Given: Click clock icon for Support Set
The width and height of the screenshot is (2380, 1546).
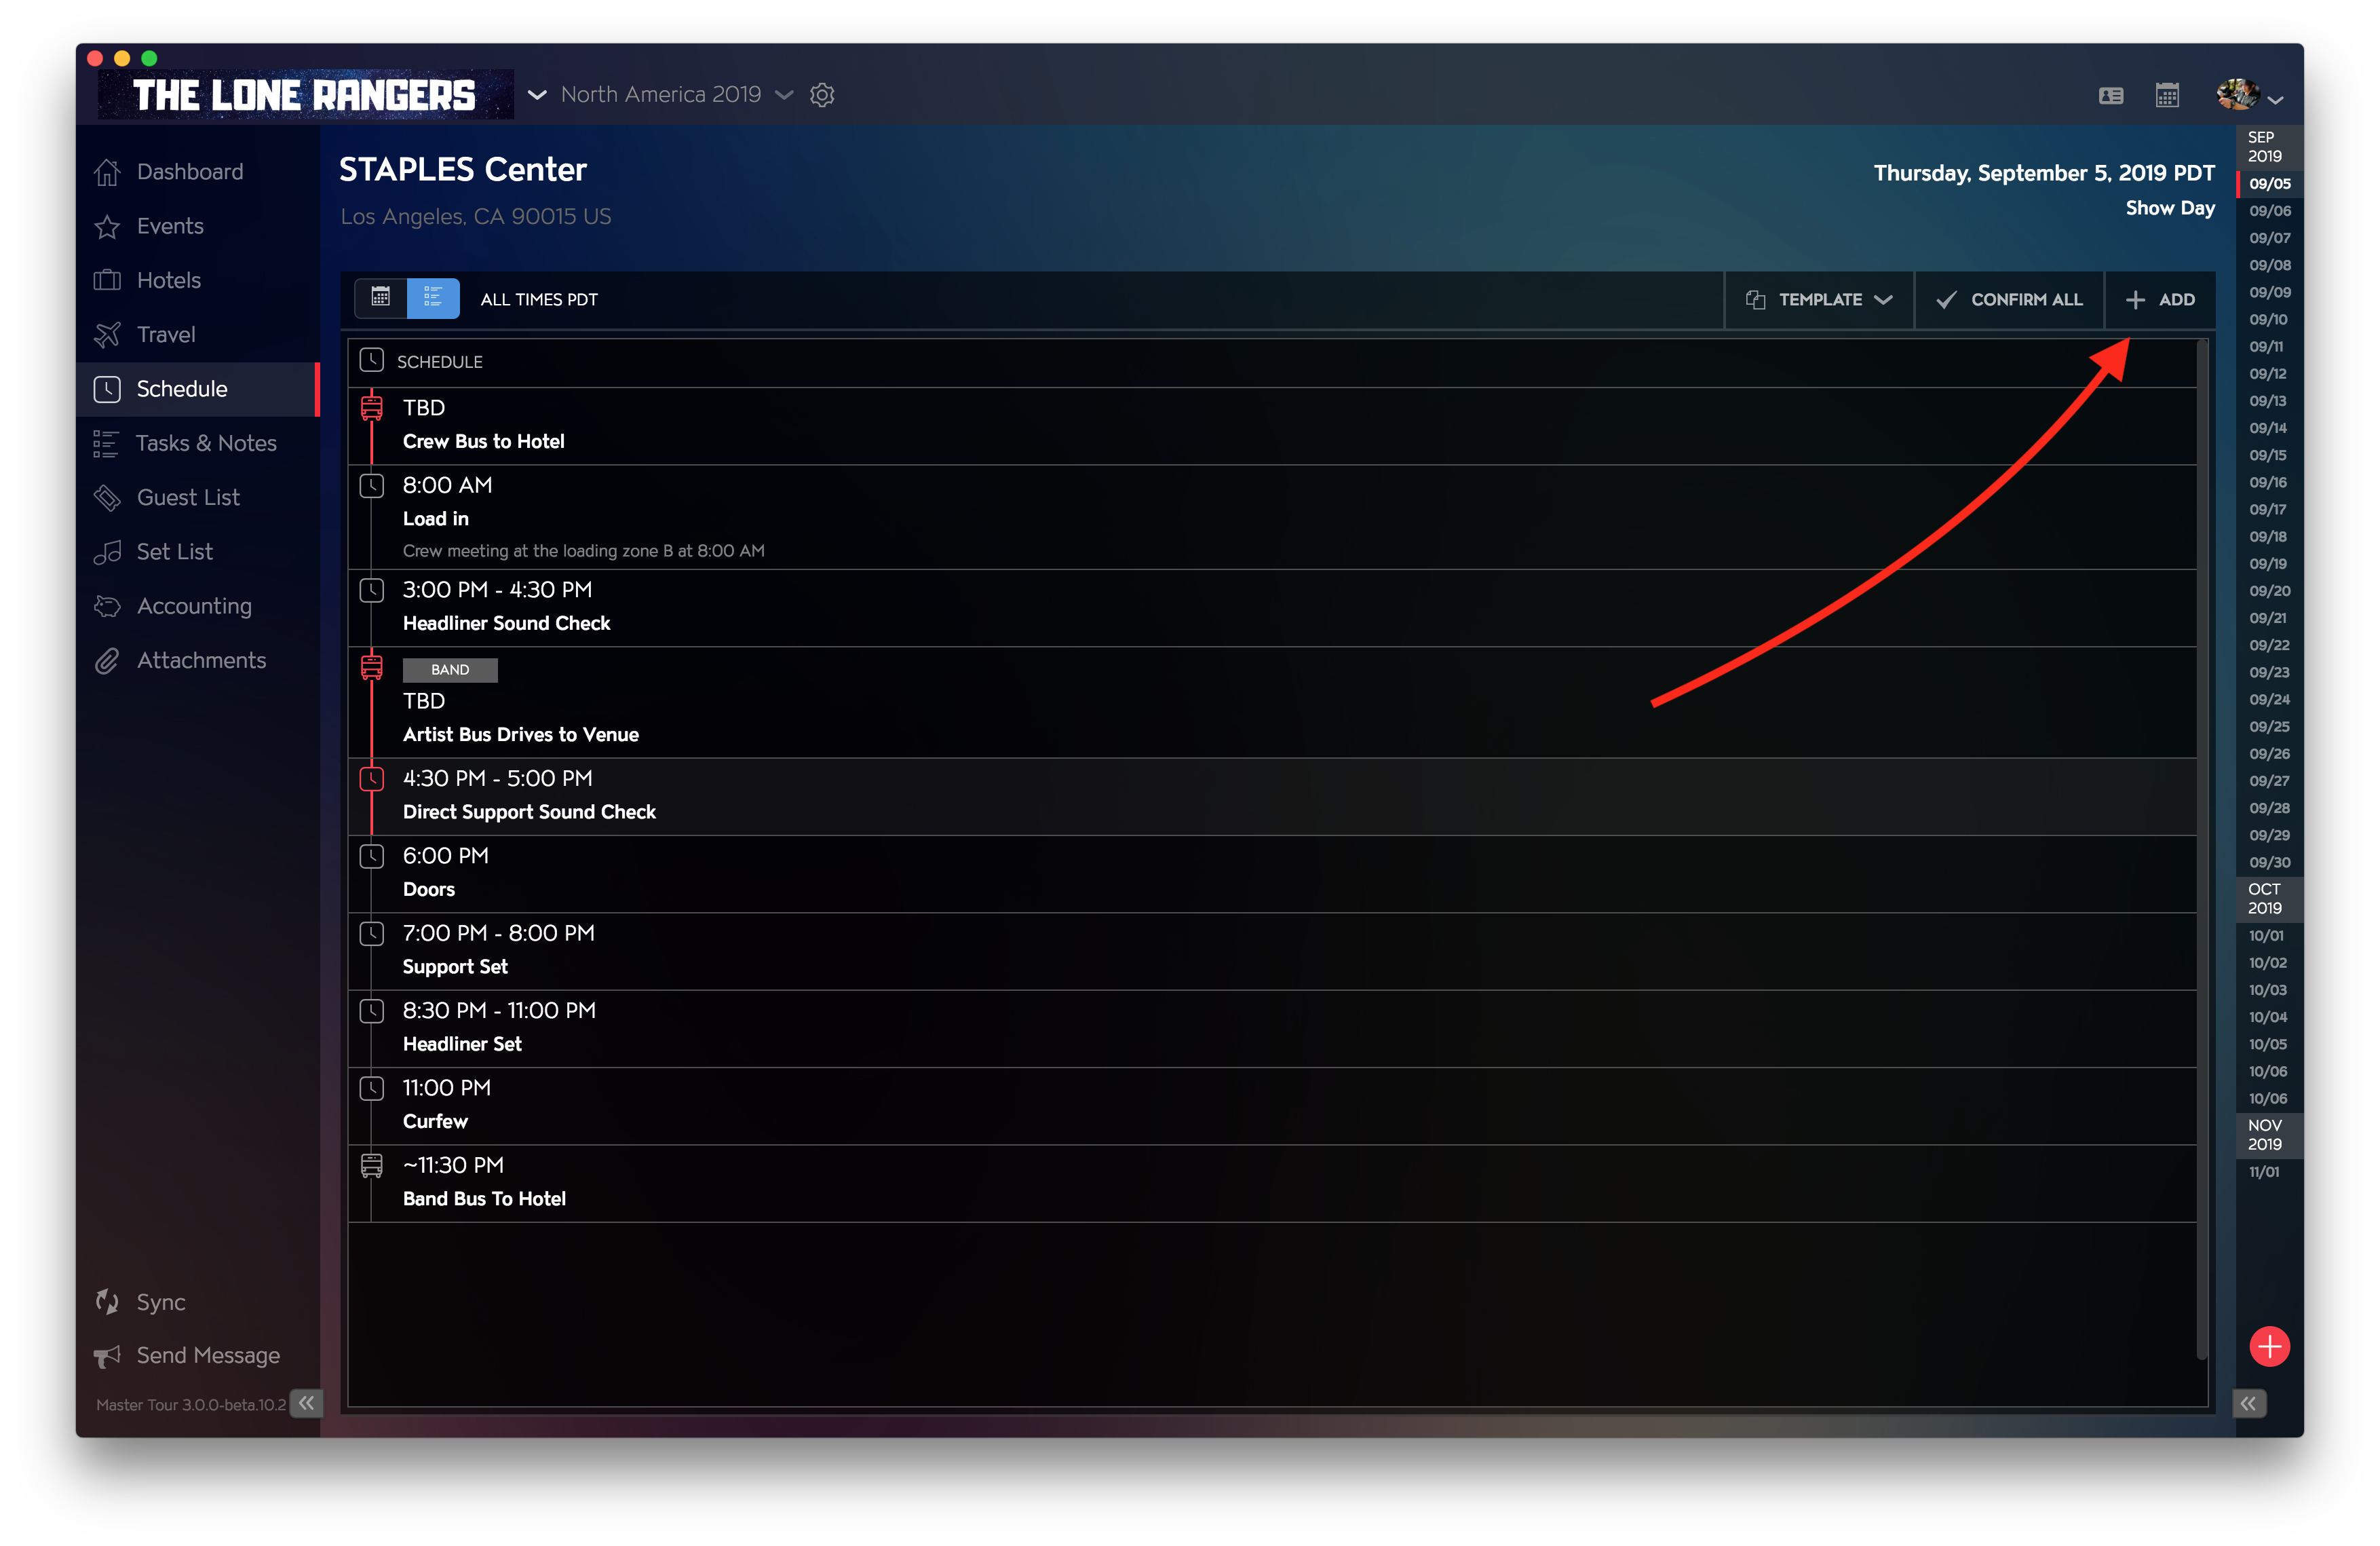Looking at the screenshot, I should (372, 934).
